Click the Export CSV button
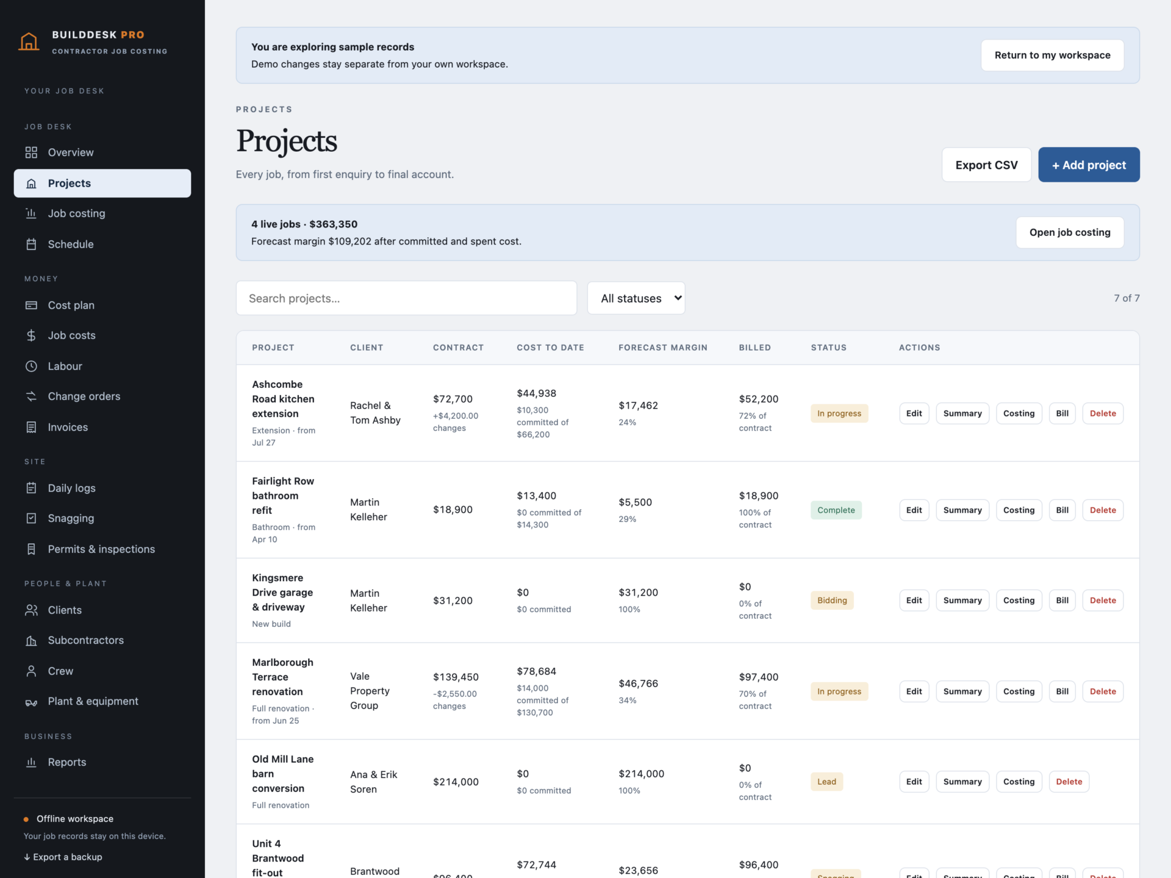Viewport: 1171px width, 878px height. click(x=986, y=165)
